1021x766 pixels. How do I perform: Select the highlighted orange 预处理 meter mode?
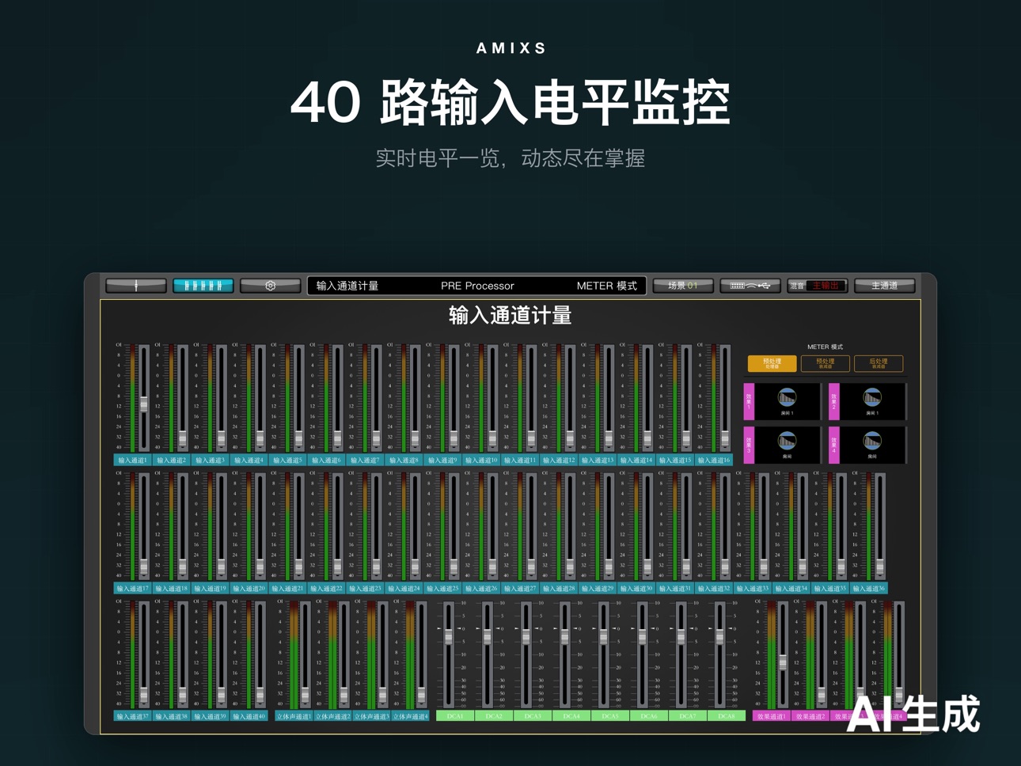[x=772, y=363]
